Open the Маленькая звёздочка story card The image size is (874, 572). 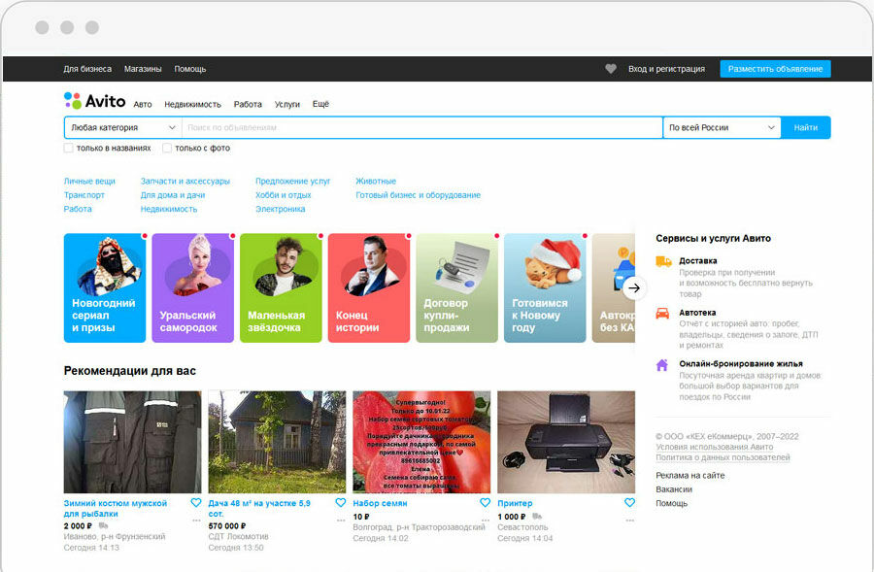[x=281, y=287]
